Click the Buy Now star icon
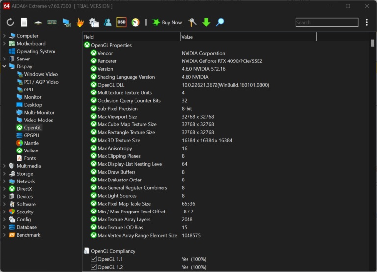 pos(156,22)
